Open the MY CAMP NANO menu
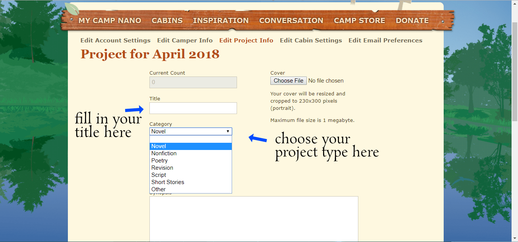Viewport: 518px width, 242px height. pyautogui.click(x=110, y=20)
